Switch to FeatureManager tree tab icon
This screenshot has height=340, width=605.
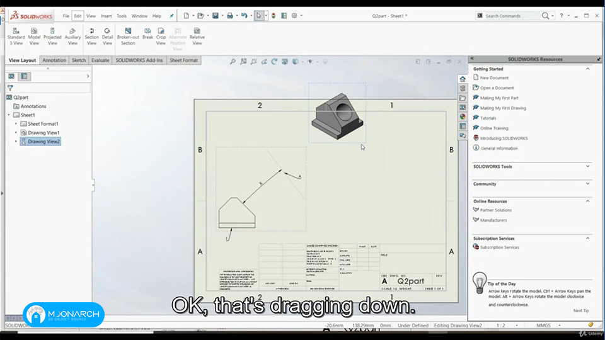point(11,76)
